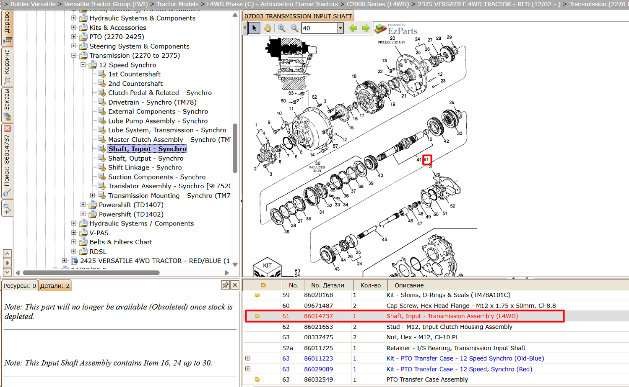Click the note icon for item 61
The width and height of the screenshot is (629, 387).
coord(257,316)
